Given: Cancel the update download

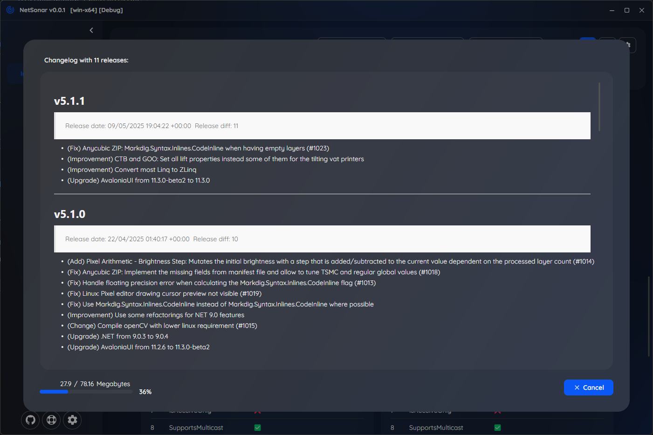Looking at the screenshot, I should coord(588,387).
